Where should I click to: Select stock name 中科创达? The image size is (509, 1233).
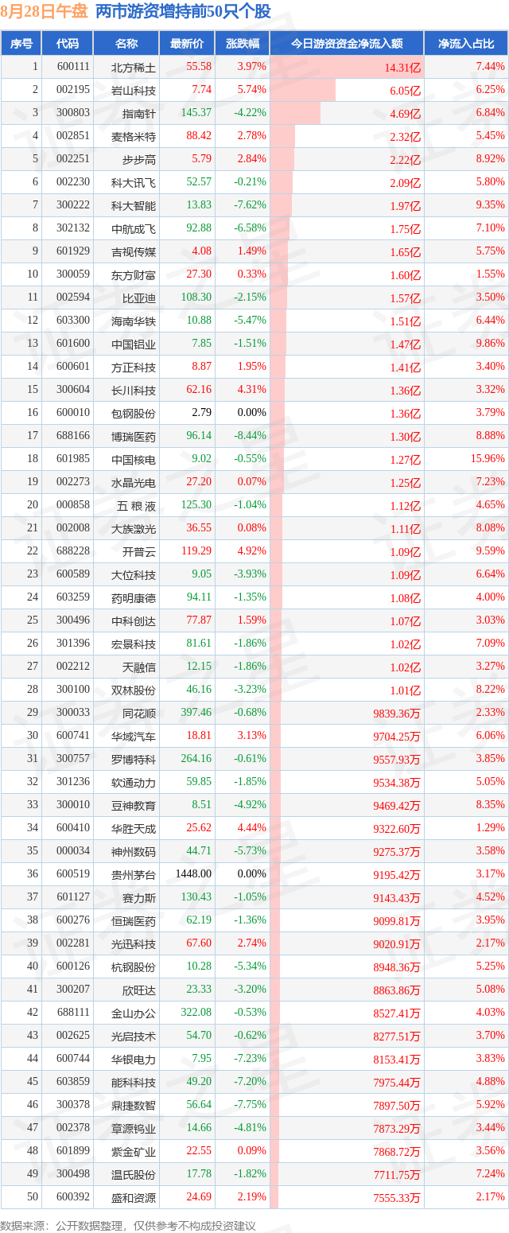pyautogui.click(x=134, y=620)
